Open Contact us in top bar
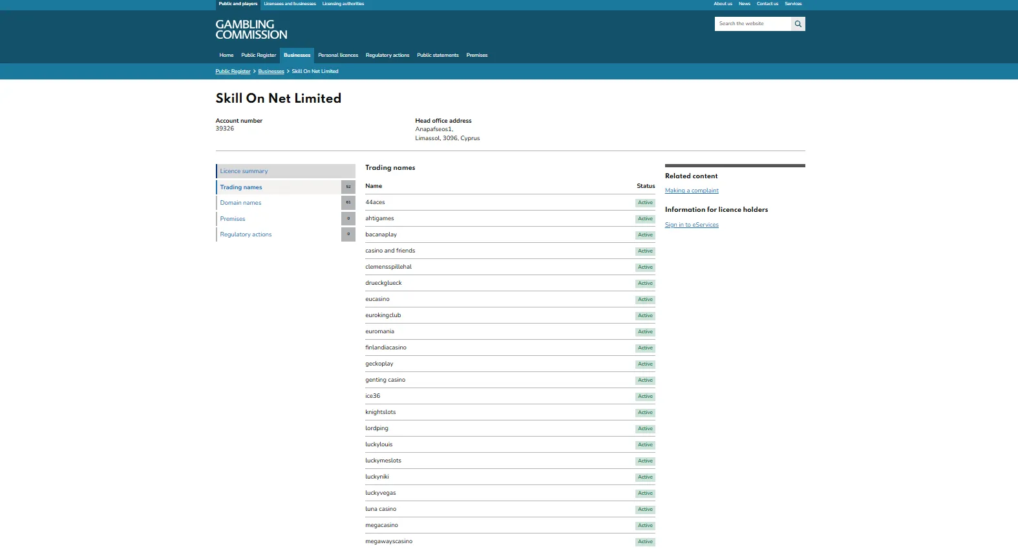The width and height of the screenshot is (1018, 549). 767,4
